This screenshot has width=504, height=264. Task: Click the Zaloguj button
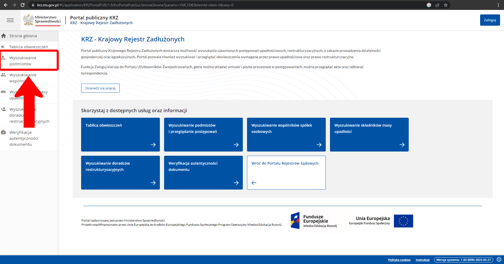pyautogui.click(x=490, y=20)
